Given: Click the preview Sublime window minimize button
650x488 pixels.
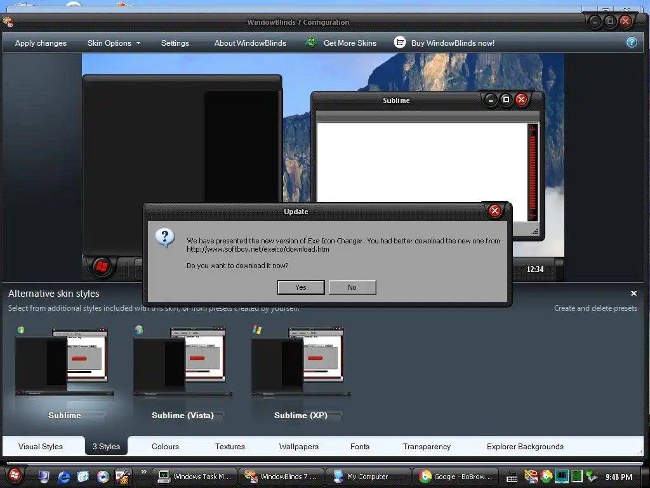Looking at the screenshot, I should point(491,100).
